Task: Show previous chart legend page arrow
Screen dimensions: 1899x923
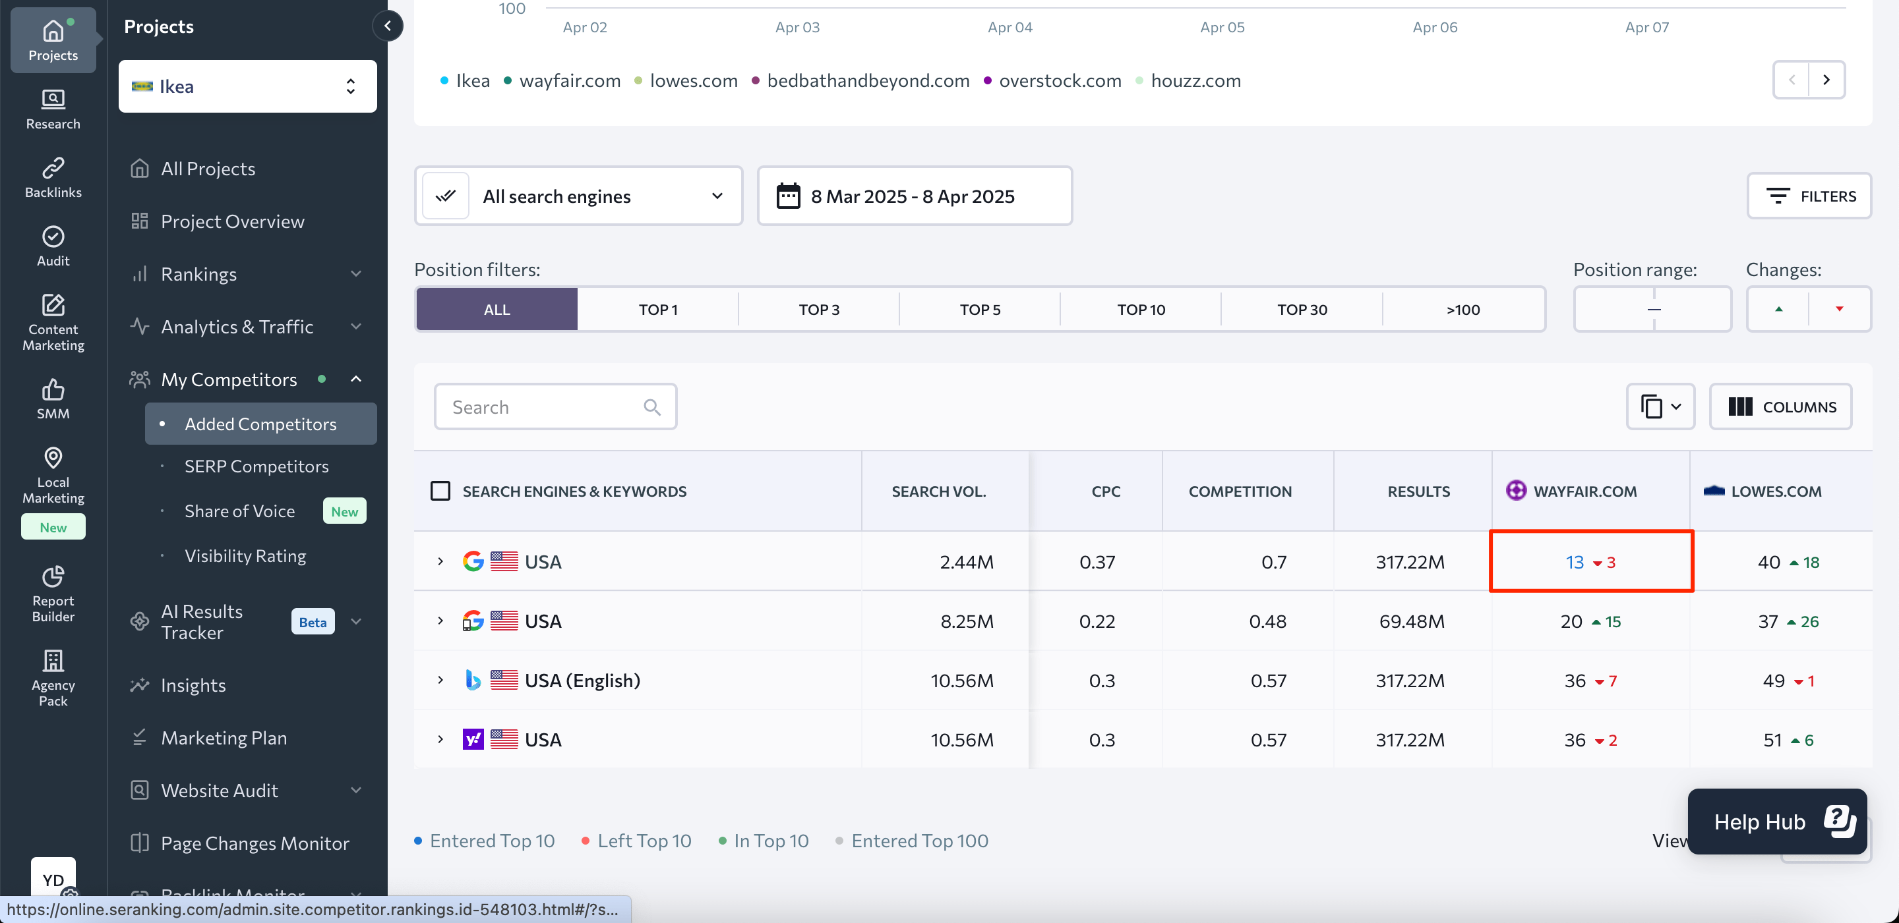Action: [x=1792, y=80]
